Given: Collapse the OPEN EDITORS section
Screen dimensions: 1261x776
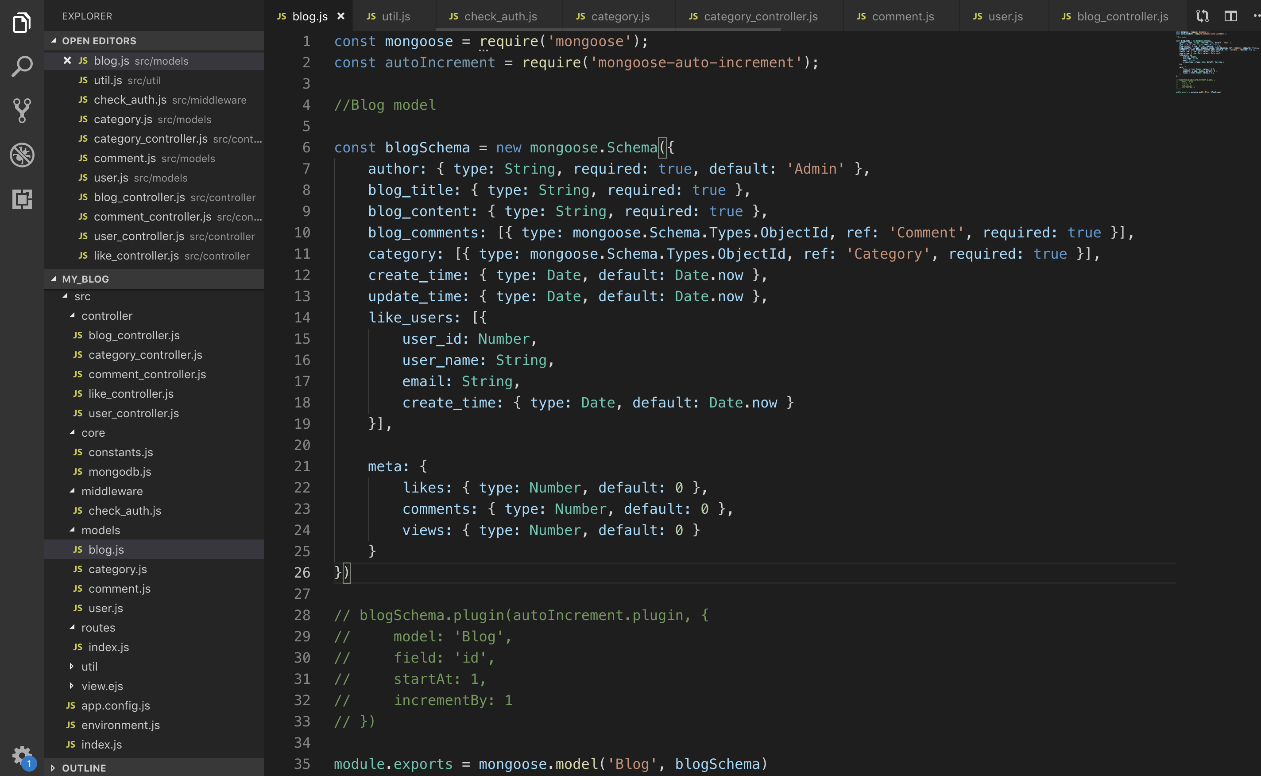Looking at the screenshot, I should coord(54,41).
